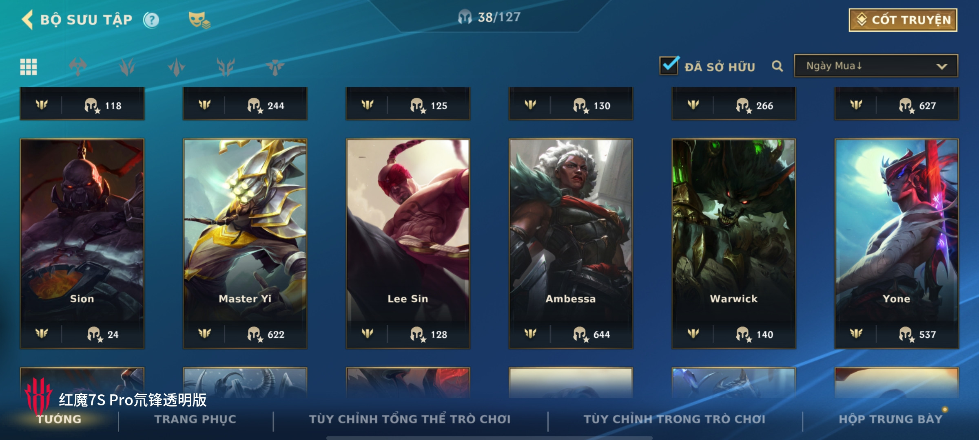This screenshot has height=440, width=979.
Task: Click the helmet champion count icon 38/127
Action: pos(465,17)
